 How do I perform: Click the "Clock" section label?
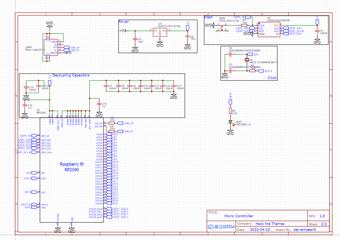point(272,78)
